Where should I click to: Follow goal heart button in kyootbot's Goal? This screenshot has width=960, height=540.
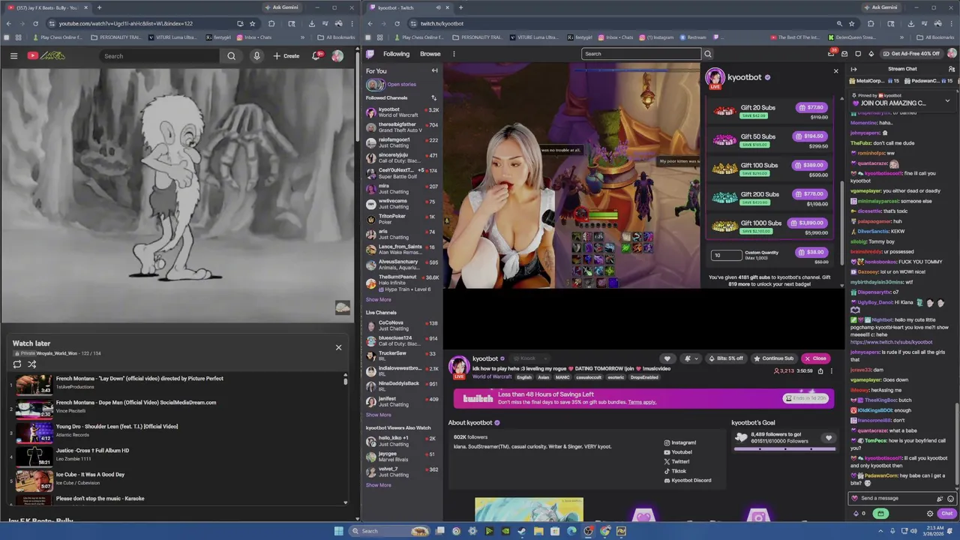pos(828,438)
